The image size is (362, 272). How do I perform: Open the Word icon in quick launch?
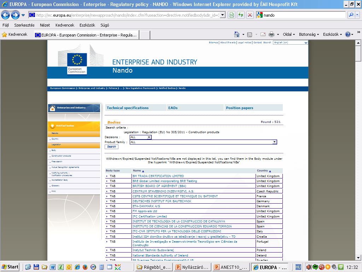[53, 267]
